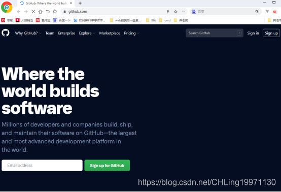Open the 天猫精选 Tmall bookmark
Viewport: 281px width, 192px height.
pos(24,20)
